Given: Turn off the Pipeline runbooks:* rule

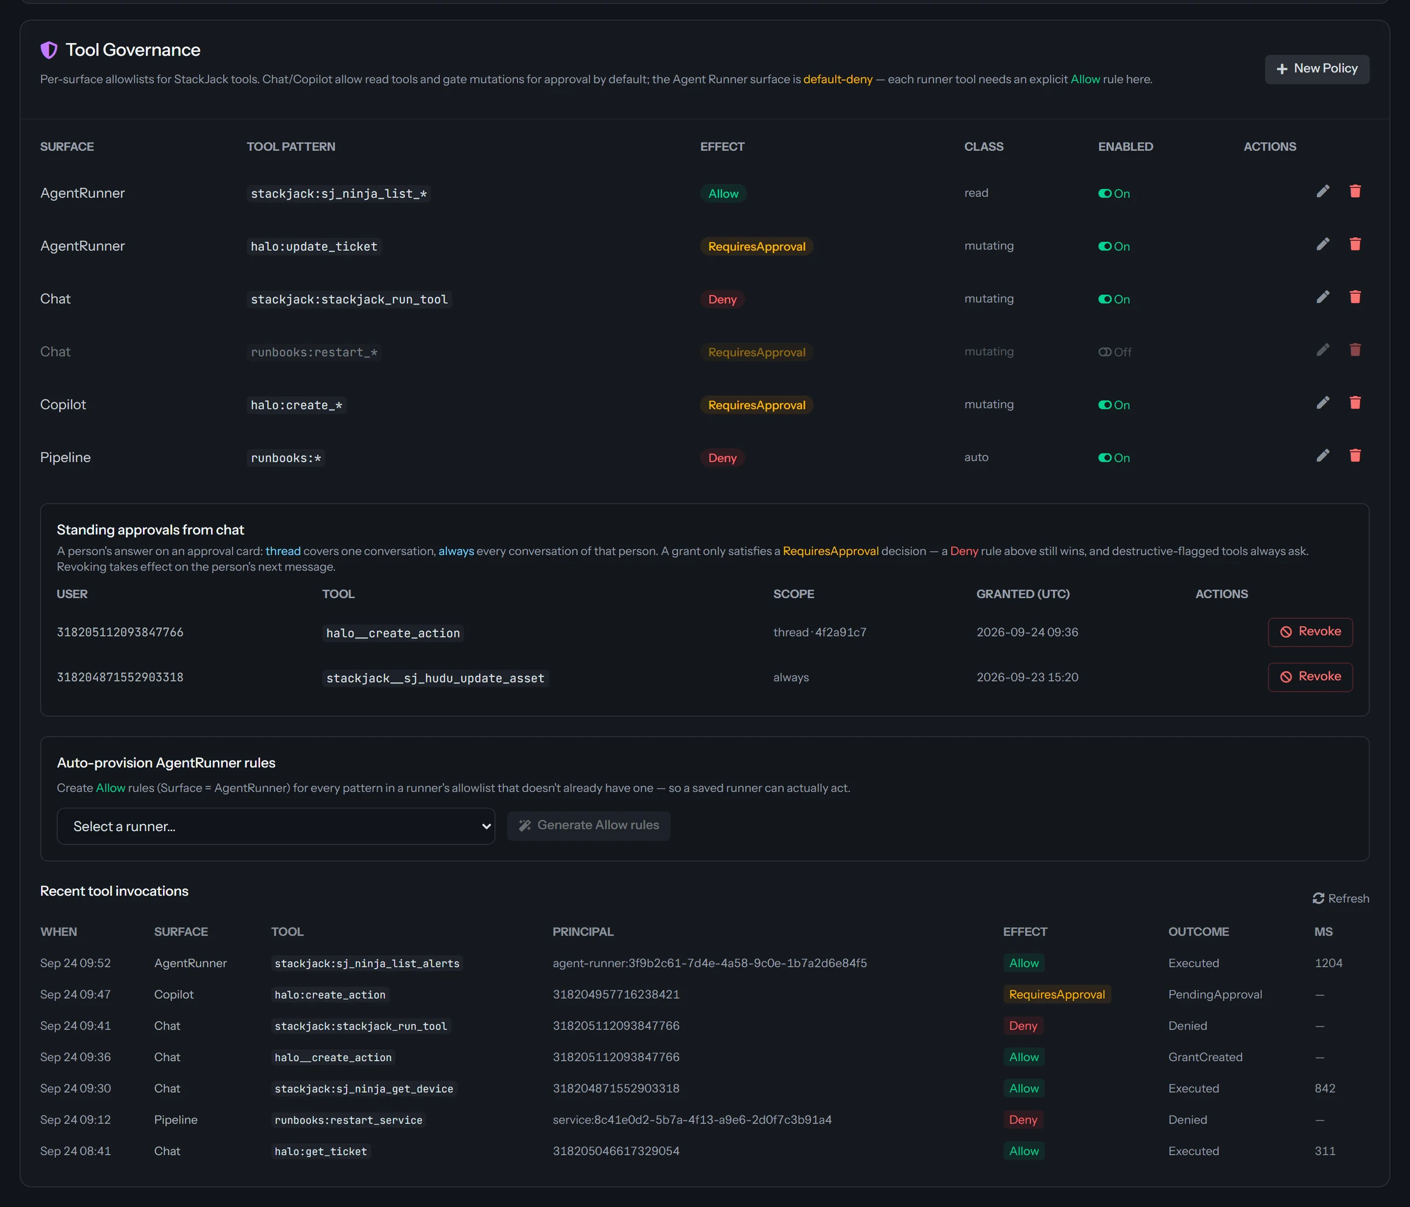Looking at the screenshot, I should coord(1114,458).
